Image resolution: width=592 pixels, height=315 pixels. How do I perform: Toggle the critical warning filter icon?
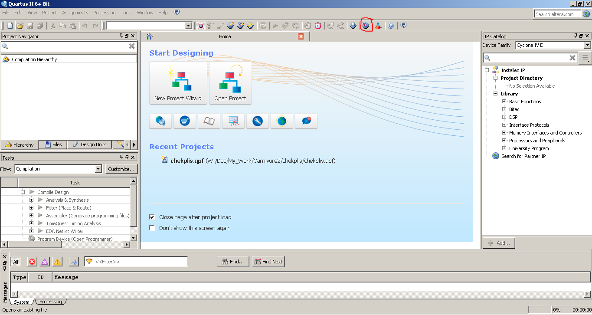click(x=45, y=262)
